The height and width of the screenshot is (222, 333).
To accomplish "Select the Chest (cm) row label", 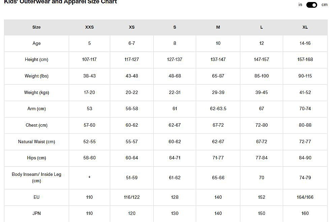I will [36, 125].
